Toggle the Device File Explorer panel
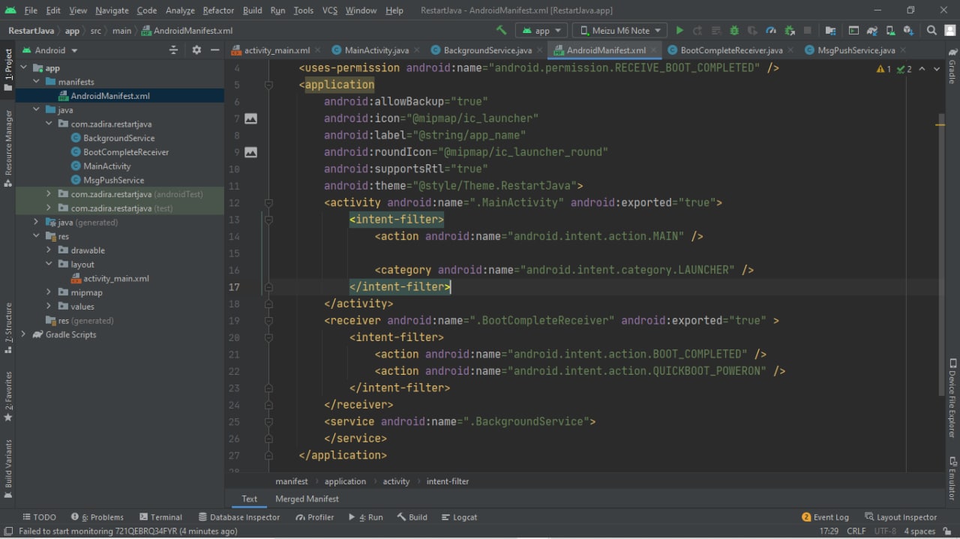This screenshot has width=960, height=539. (x=952, y=398)
